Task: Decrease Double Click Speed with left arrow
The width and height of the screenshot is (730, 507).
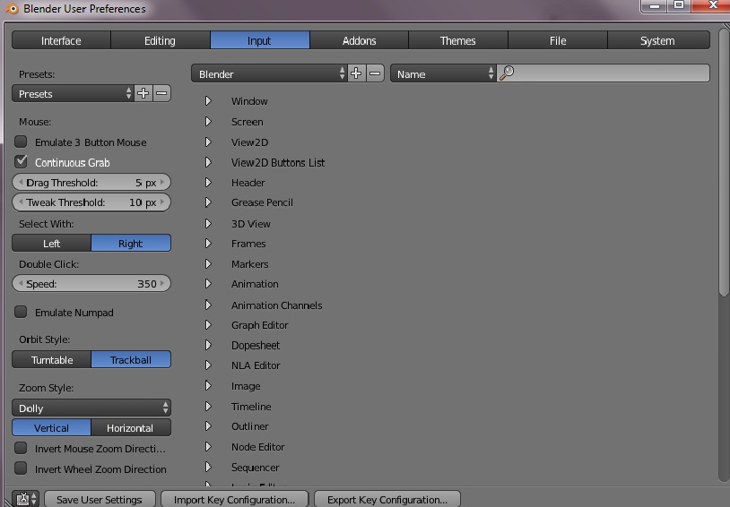Action: pyautogui.click(x=21, y=283)
